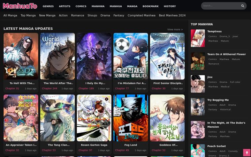Click View more for latest updates
Screen dimensions: 251x157
pyautogui.click(x=175, y=29)
